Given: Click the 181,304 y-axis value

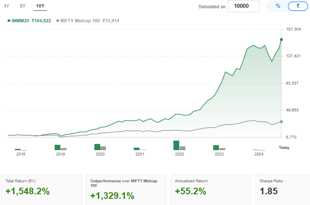Looking at the screenshot, I should 293,29.
